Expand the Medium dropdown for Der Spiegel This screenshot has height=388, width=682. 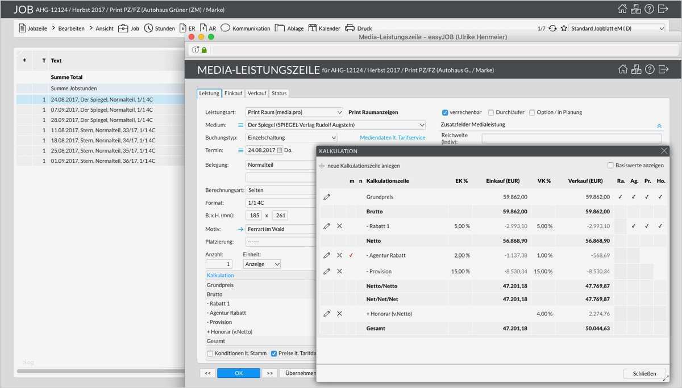pos(335,125)
